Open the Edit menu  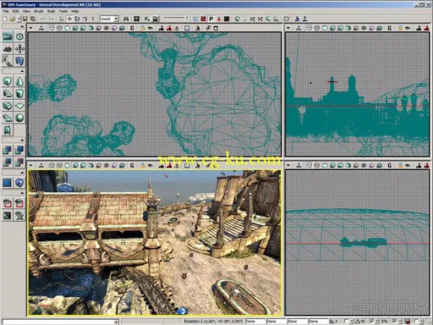[15, 11]
